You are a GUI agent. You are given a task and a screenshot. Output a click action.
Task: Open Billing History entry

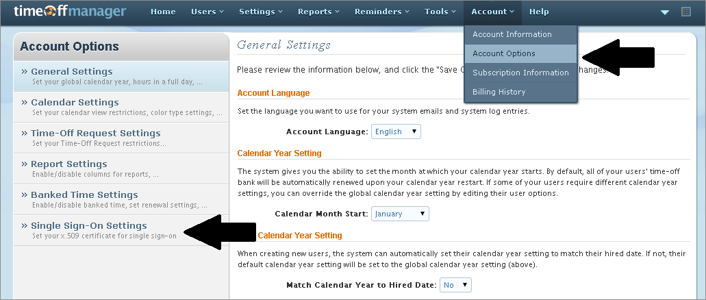520,92
